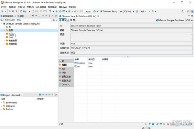
Task: Open the 帮助(H) menu
Action: (72, 7)
